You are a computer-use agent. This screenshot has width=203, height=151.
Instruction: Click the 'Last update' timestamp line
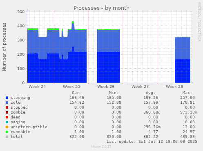(152, 142)
